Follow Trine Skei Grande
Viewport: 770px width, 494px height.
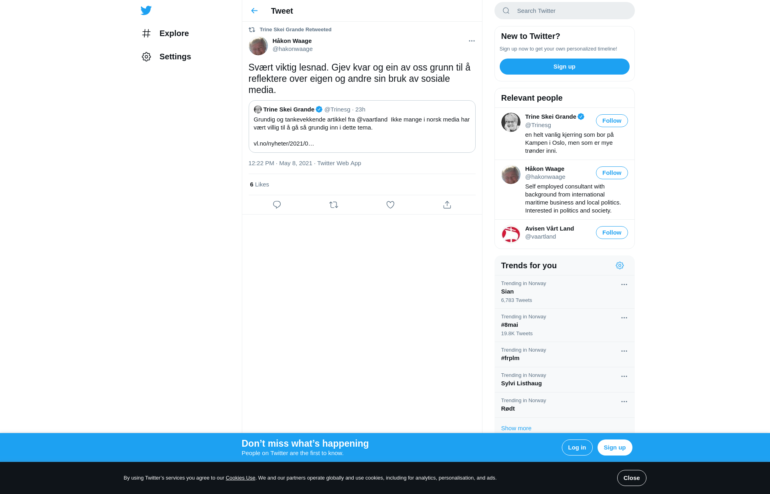(612, 121)
